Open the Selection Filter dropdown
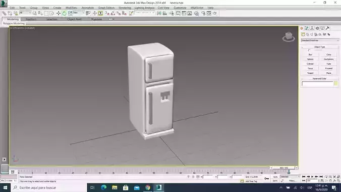 pyautogui.click(x=25, y=13)
